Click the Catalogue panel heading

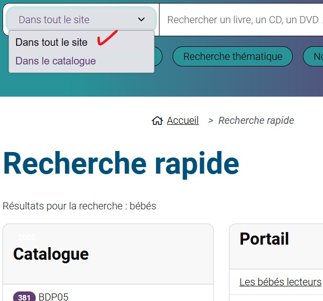pyautogui.click(x=51, y=254)
